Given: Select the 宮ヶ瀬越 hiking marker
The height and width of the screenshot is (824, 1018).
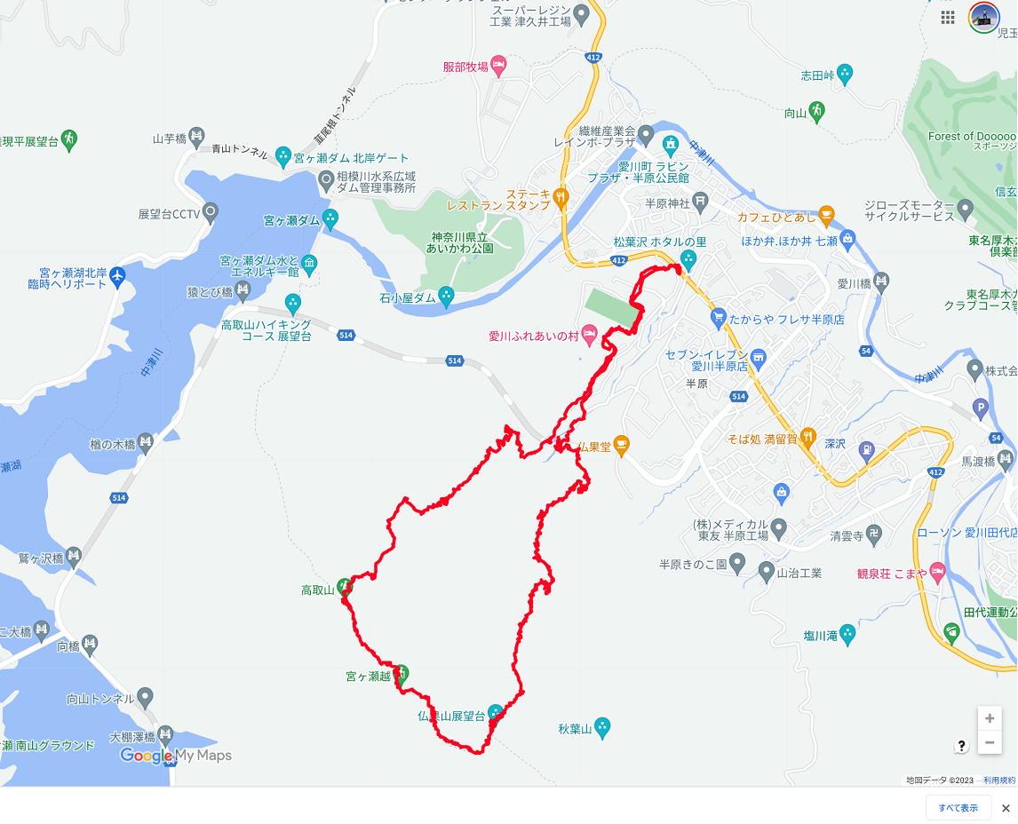Looking at the screenshot, I should coord(402,675).
